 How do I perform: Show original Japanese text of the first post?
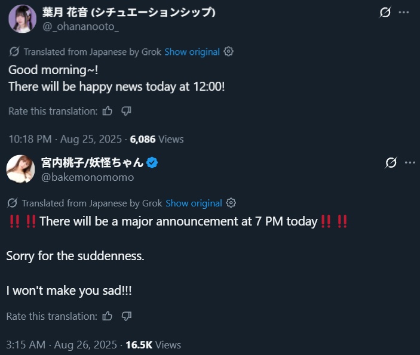(192, 52)
